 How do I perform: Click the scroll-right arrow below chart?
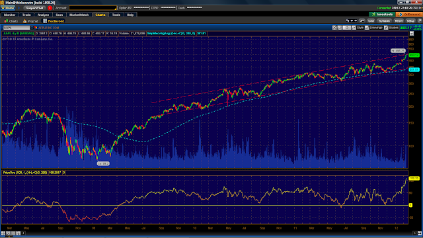tap(415, 233)
